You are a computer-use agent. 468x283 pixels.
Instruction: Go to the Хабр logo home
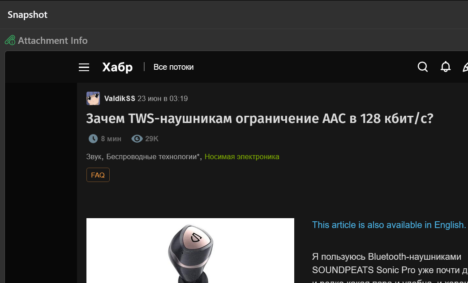[117, 68]
